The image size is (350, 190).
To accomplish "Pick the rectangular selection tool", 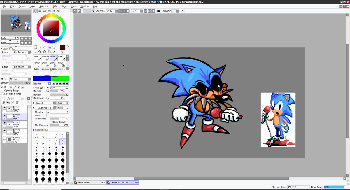I will pos(35,47).
